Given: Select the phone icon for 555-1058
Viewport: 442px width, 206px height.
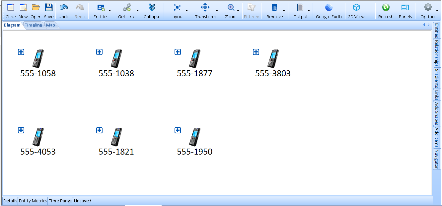Looking at the screenshot, I should point(38,59).
